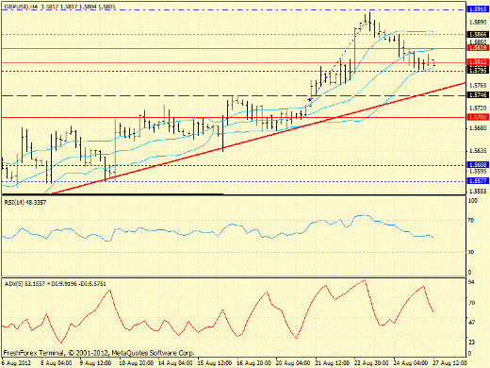Click the 1.5635 price scale value

pyautogui.click(x=478, y=151)
